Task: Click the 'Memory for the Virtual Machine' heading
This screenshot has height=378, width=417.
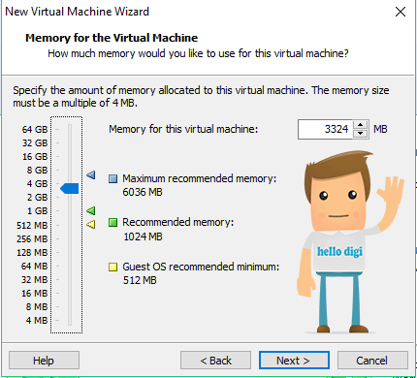Action: (112, 38)
